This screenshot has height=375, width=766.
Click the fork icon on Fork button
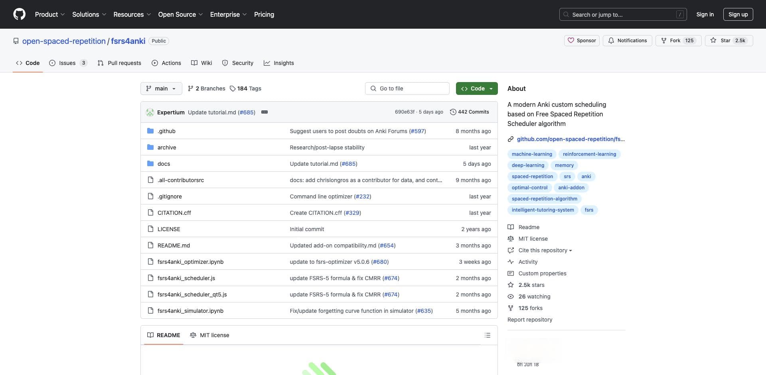click(664, 41)
